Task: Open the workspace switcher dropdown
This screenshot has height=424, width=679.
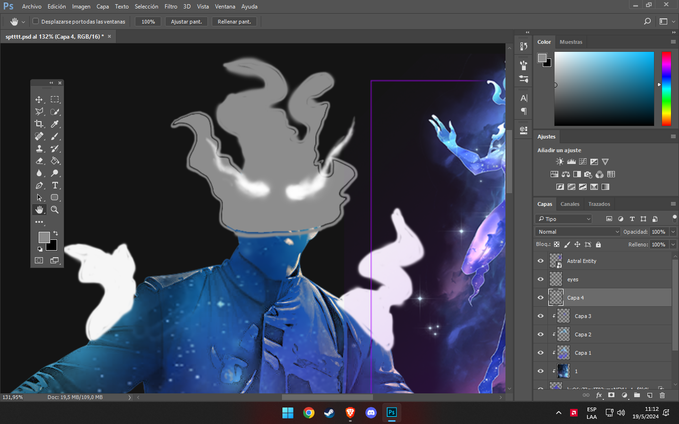Action: pos(667,21)
